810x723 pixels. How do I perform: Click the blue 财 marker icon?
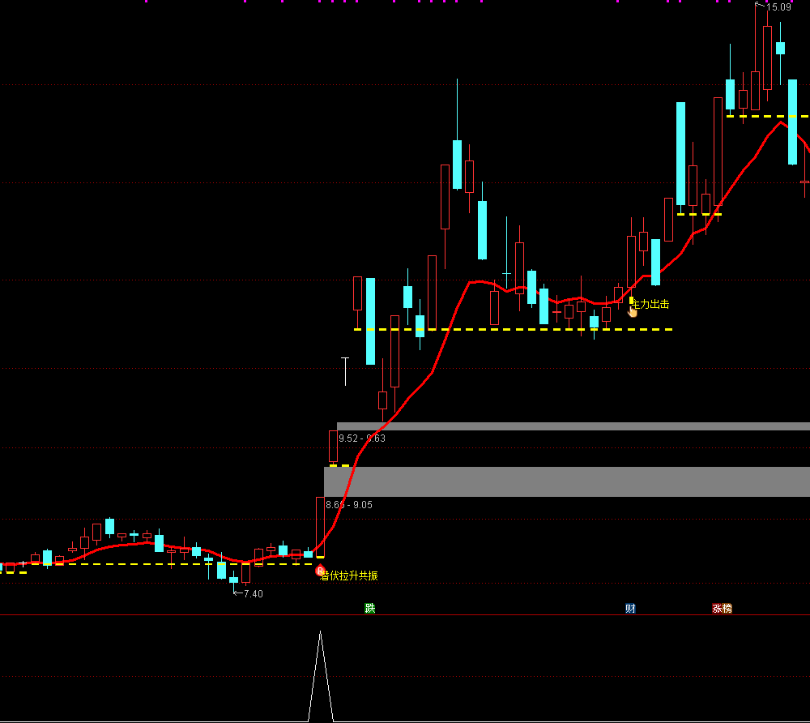(630, 608)
